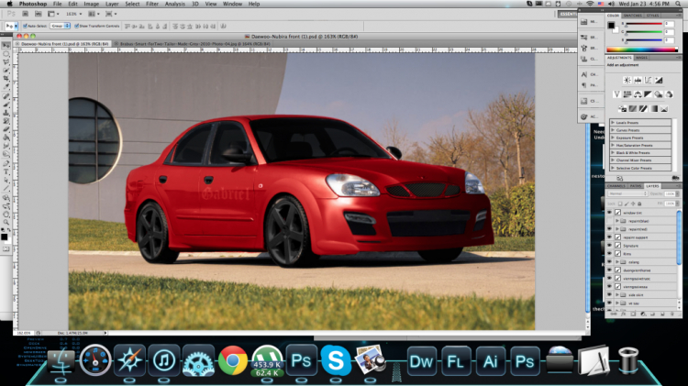Viewport: 688px width, 386px height.
Task: Toggle Show Transform Controls checkbox
Action: (x=77, y=26)
